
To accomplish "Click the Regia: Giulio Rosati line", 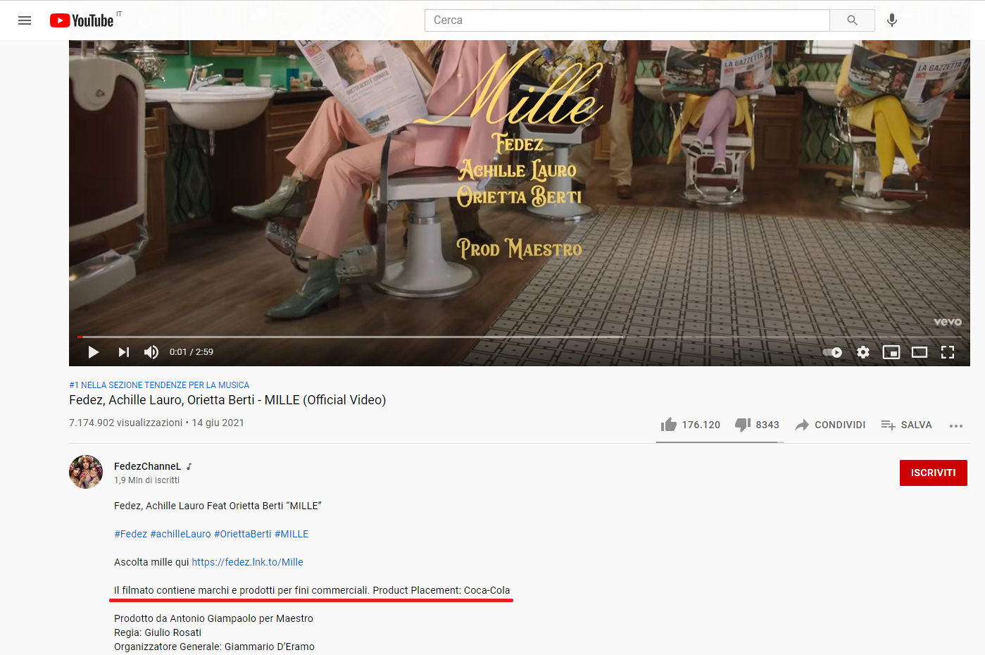I will 158,632.
